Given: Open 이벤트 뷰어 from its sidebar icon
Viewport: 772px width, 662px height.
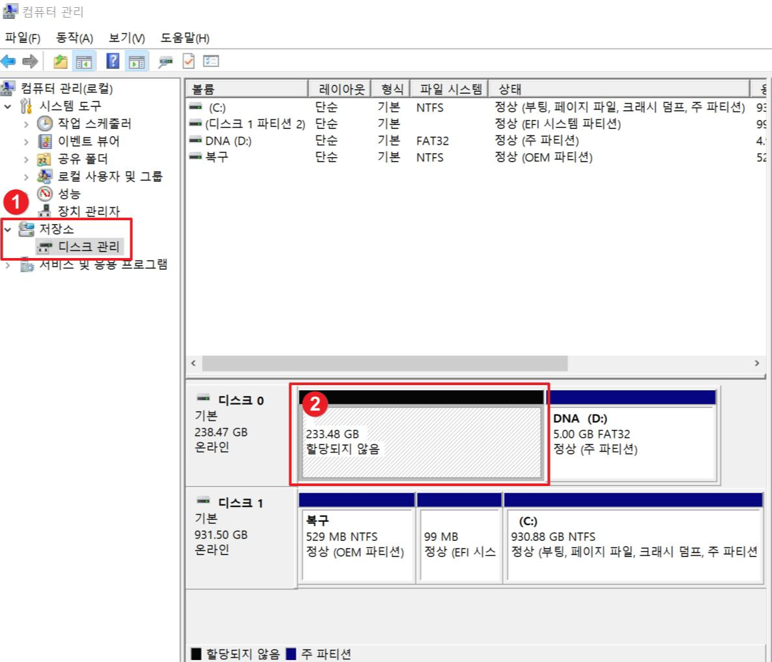Looking at the screenshot, I should tap(44, 141).
